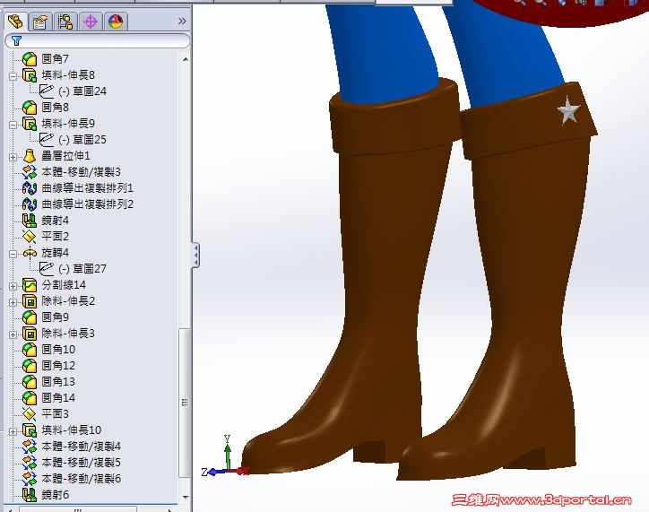
Task: Select the 本體-移動/複製6 icon
Action: coord(30,479)
